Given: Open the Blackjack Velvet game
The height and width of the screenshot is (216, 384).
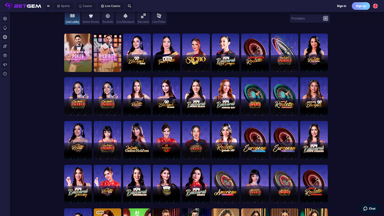Looking at the screenshot, I should click(137, 53).
